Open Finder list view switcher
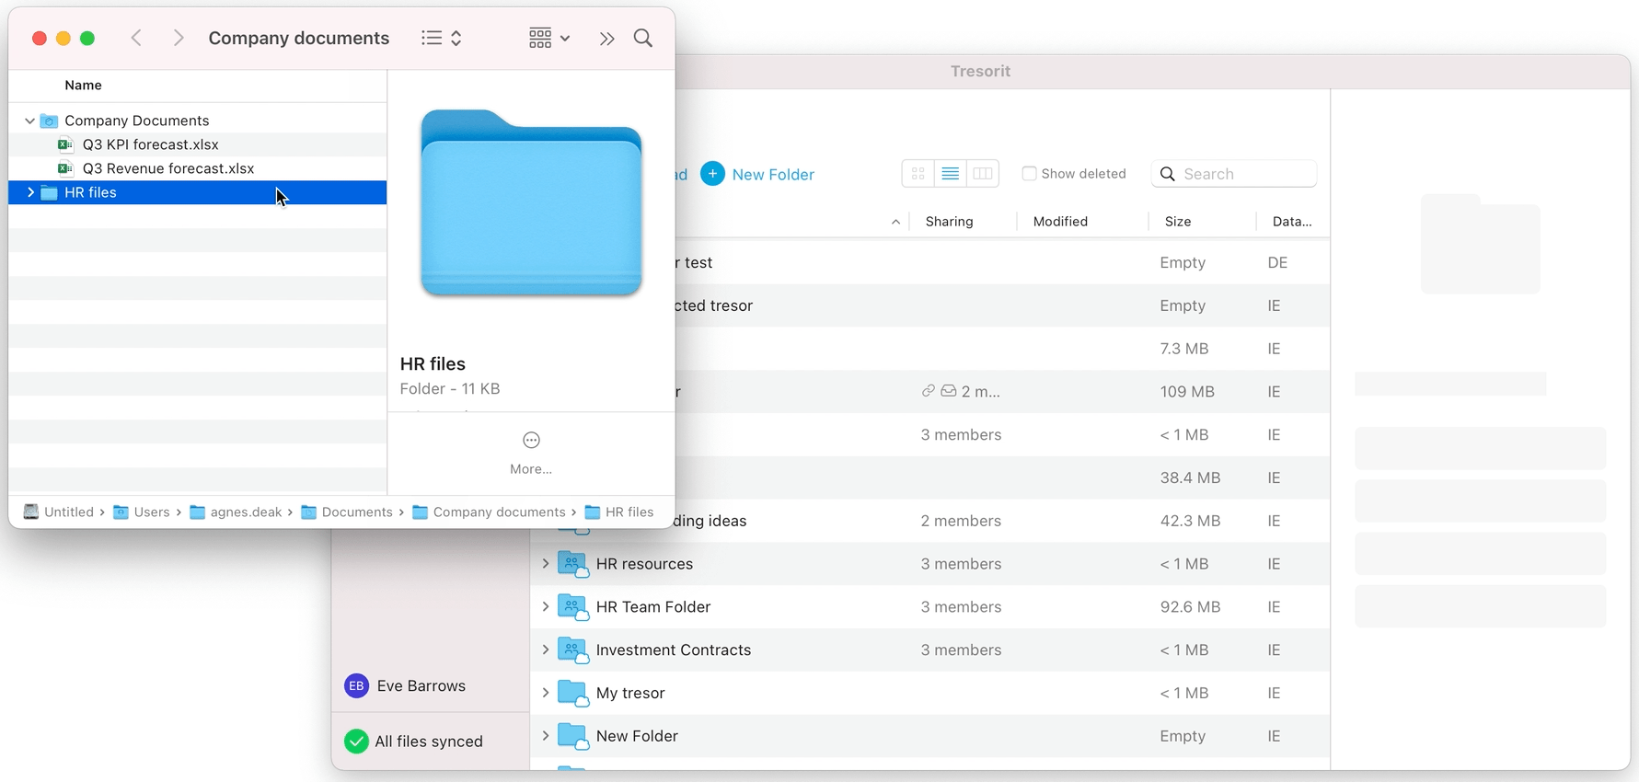The height and width of the screenshot is (782, 1639). (442, 38)
